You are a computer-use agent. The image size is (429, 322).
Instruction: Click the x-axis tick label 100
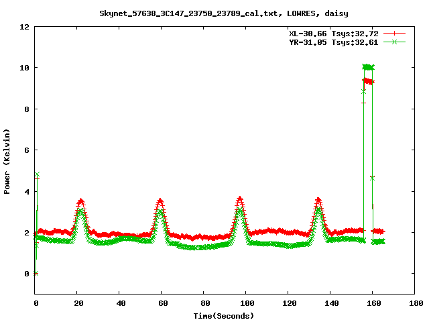click(x=246, y=304)
